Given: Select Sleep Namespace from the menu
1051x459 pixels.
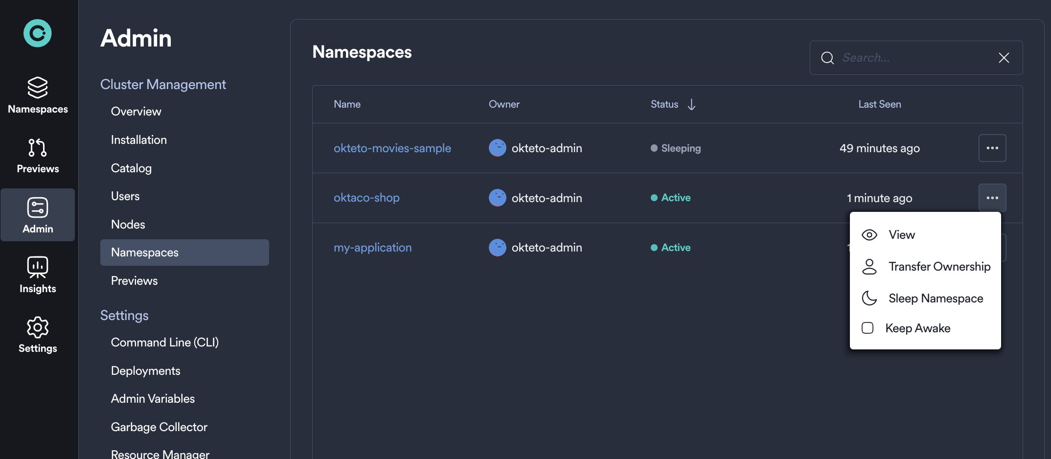Looking at the screenshot, I should click(x=935, y=298).
